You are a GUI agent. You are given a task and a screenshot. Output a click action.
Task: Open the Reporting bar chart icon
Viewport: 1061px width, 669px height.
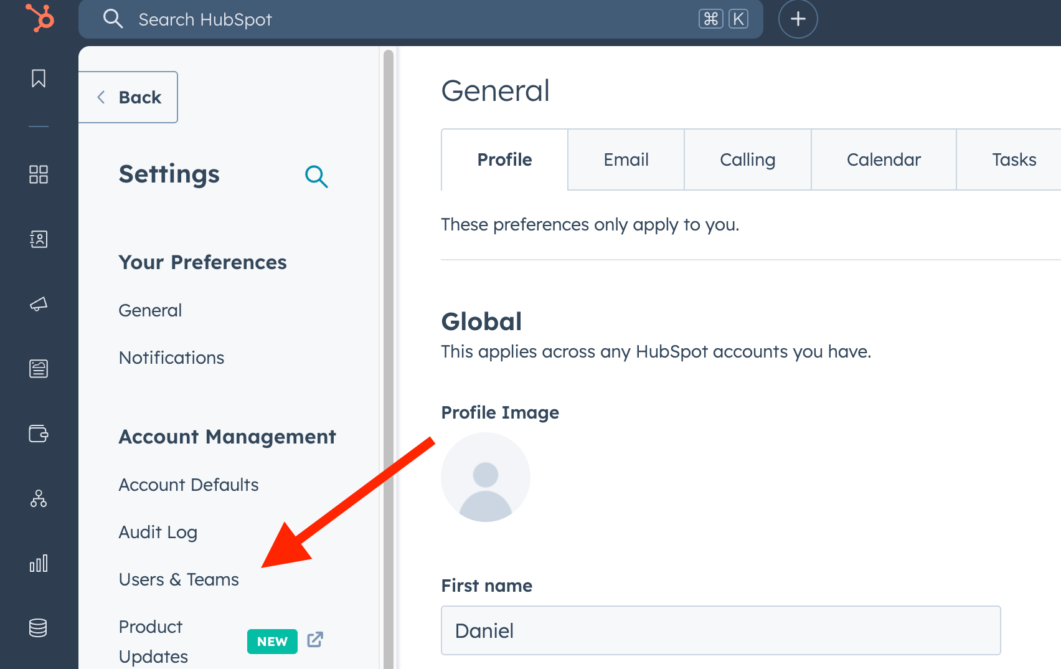(x=39, y=563)
